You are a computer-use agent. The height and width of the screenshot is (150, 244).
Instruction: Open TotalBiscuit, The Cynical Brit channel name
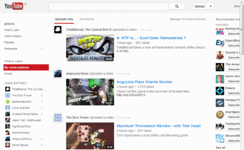(87, 29)
